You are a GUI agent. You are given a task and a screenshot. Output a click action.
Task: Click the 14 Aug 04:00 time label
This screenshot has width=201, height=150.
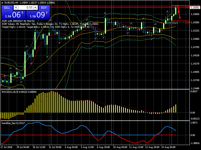click(168, 147)
